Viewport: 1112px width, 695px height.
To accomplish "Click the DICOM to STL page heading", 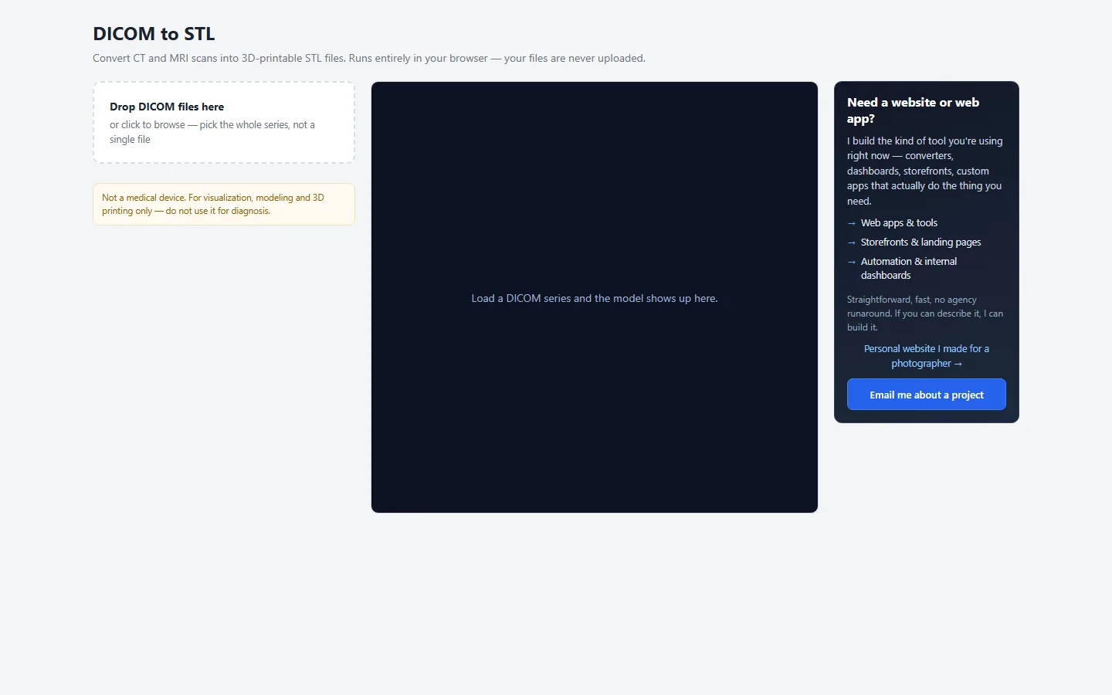I will tap(154, 34).
